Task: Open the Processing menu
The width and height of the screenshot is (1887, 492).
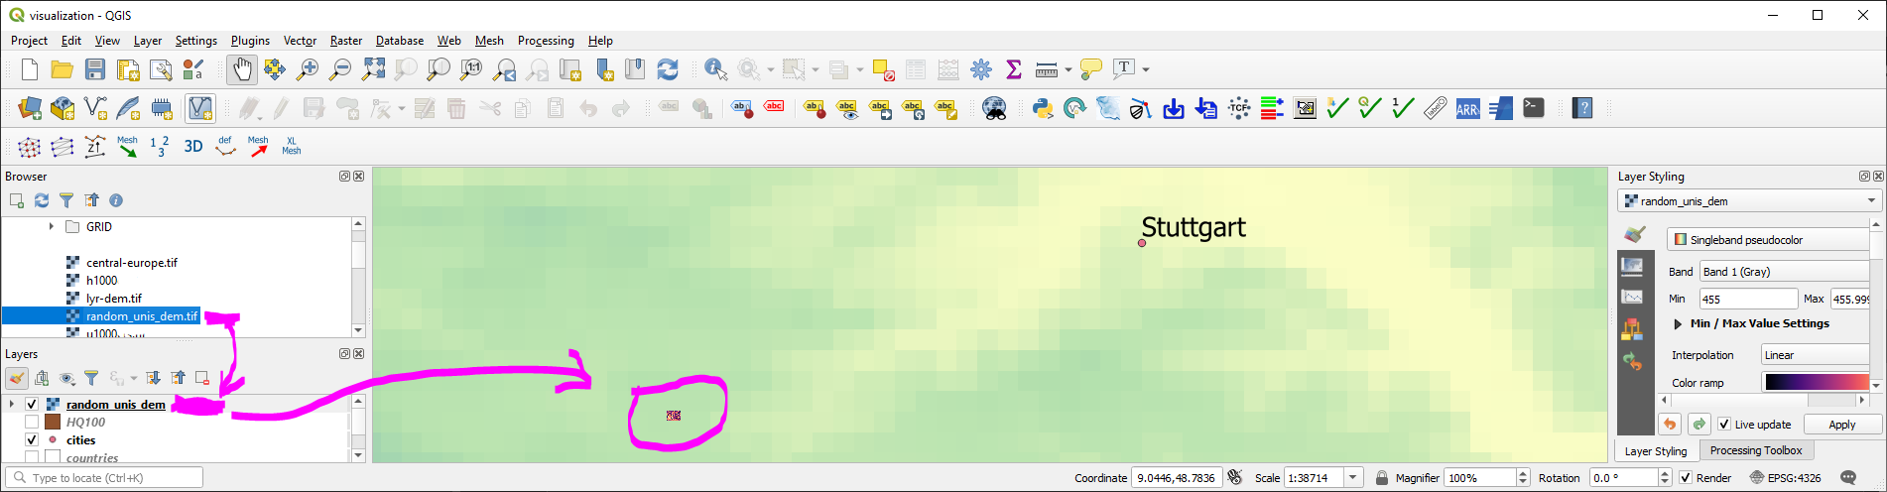Action: (x=546, y=41)
